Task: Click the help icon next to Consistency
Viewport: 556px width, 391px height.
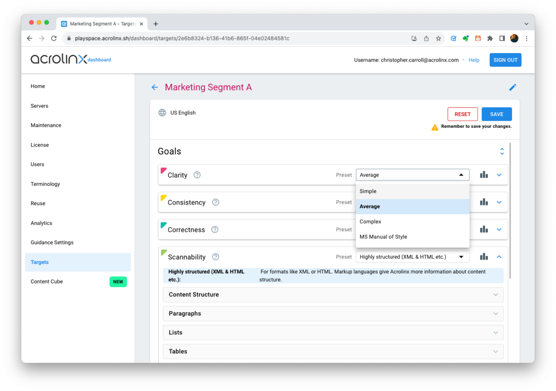Action: pos(216,202)
